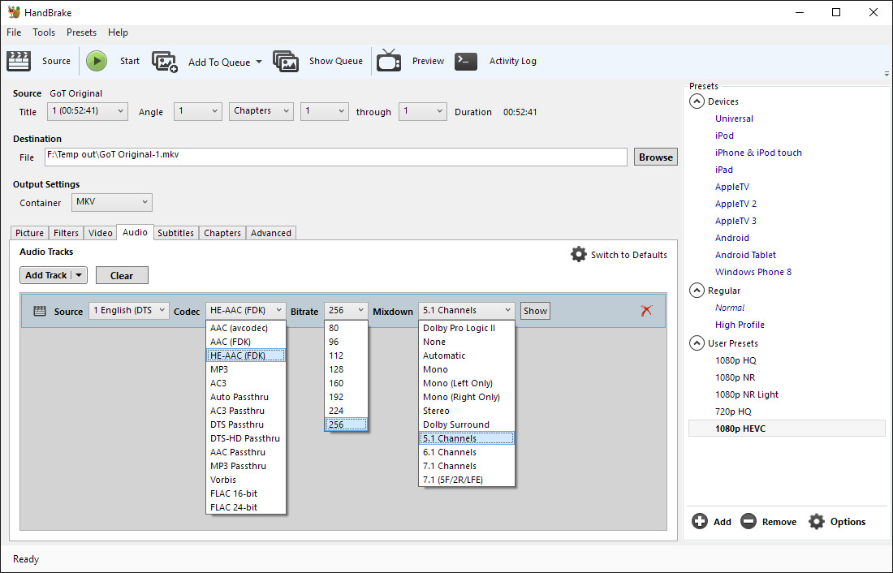The width and height of the screenshot is (893, 573).
Task: Collapse the User Presets group
Action: 697,343
